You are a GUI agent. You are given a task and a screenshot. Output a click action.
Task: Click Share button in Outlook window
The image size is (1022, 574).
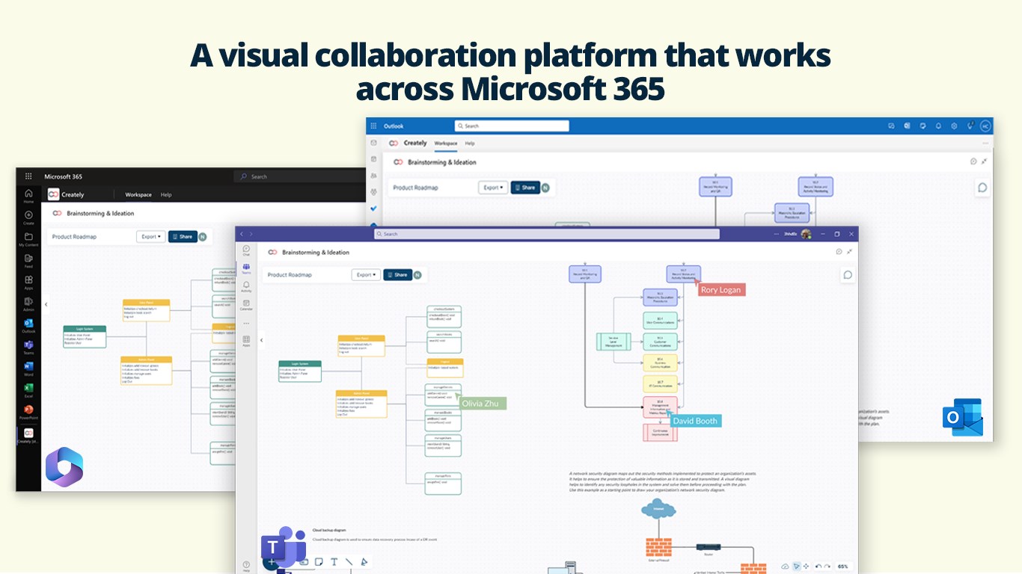[525, 188]
